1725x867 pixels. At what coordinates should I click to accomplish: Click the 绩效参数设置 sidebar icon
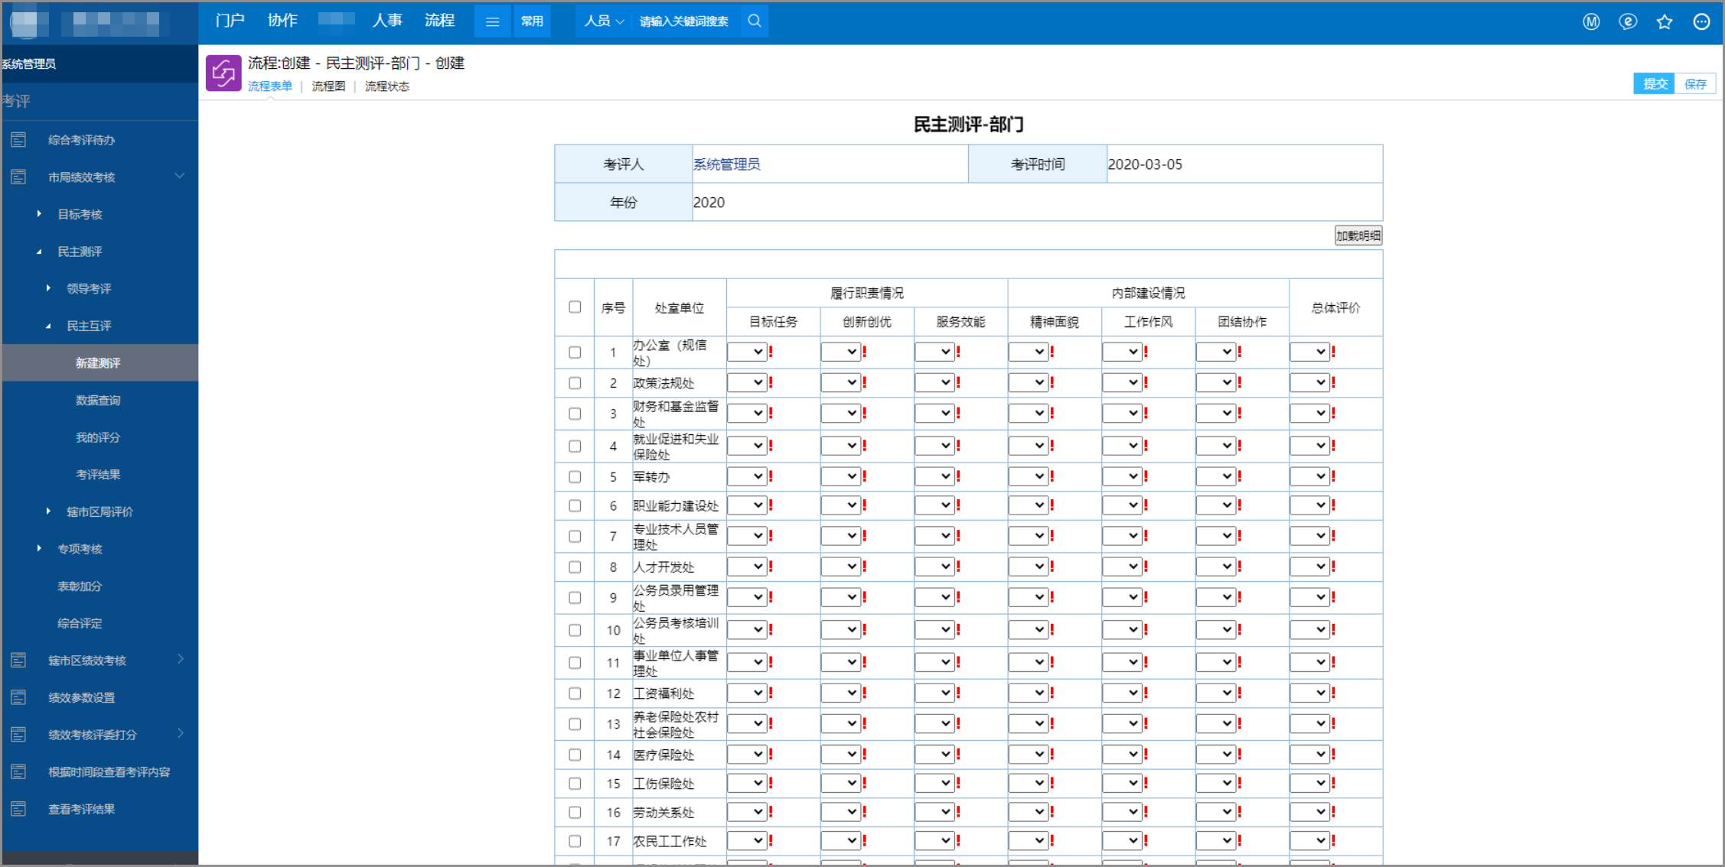point(18,697)
